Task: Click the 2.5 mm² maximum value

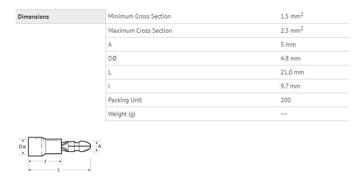Action: (x=292, y=30)
